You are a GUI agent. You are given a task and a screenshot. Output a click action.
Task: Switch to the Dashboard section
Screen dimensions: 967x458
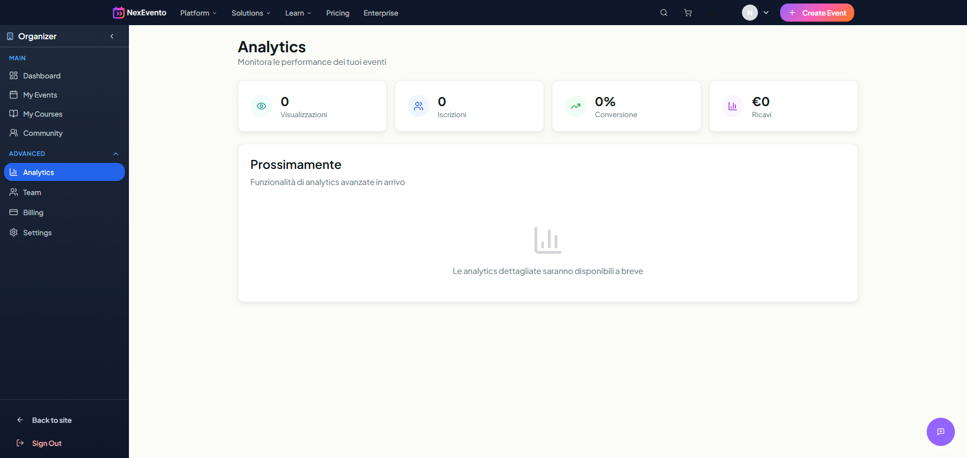[x=42, y=75]
